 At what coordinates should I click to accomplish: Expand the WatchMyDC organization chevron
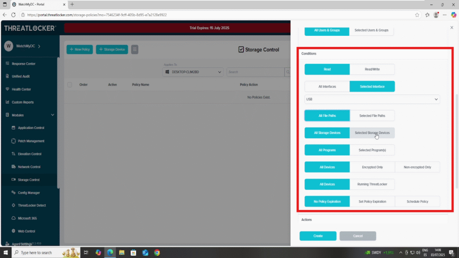click(39, 46)
